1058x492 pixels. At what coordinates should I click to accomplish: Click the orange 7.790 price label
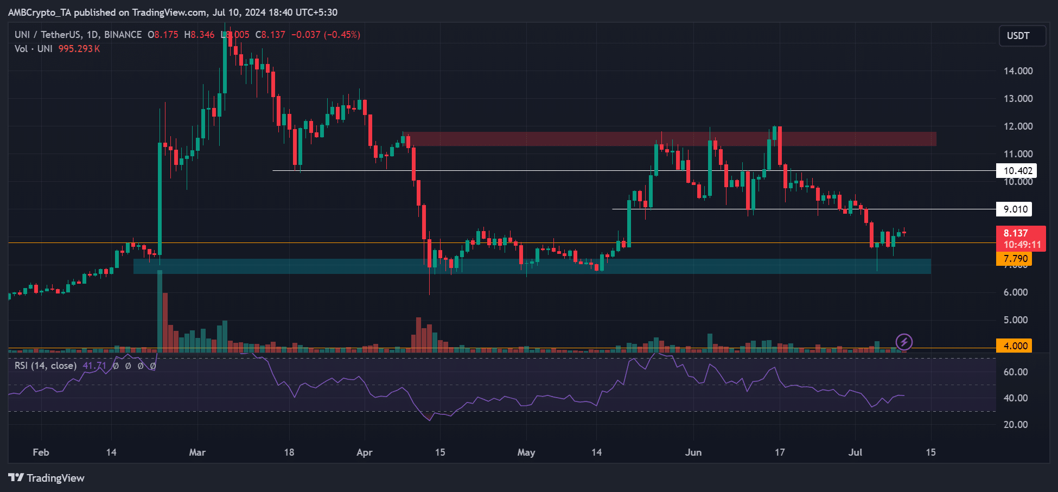(x=1015, y=259)
